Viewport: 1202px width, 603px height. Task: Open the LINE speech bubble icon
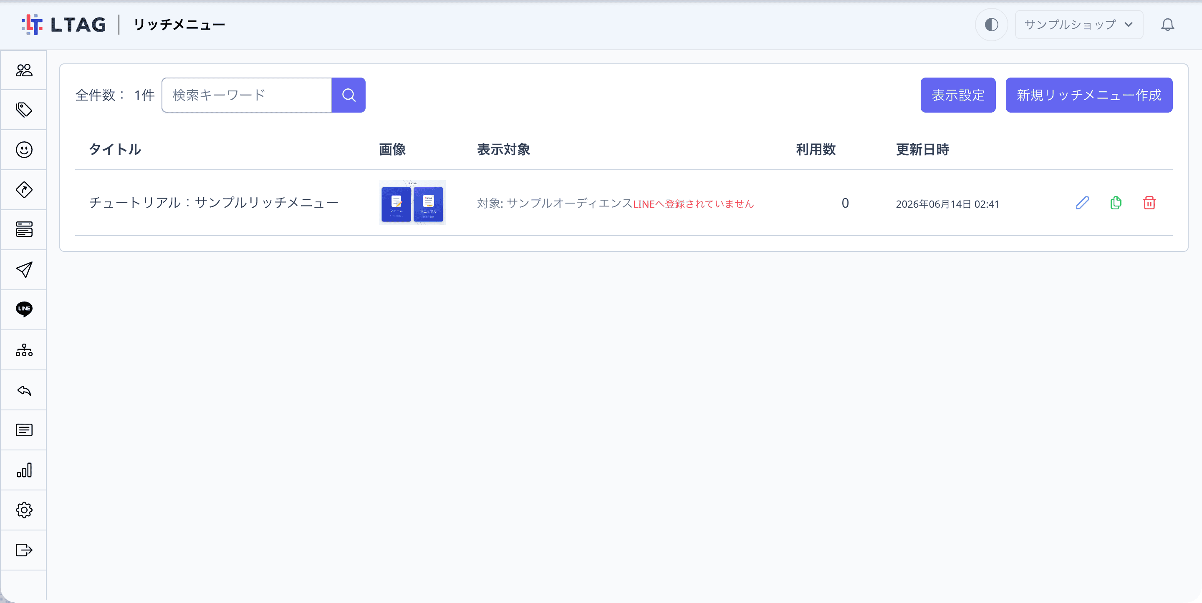point(24,309)
